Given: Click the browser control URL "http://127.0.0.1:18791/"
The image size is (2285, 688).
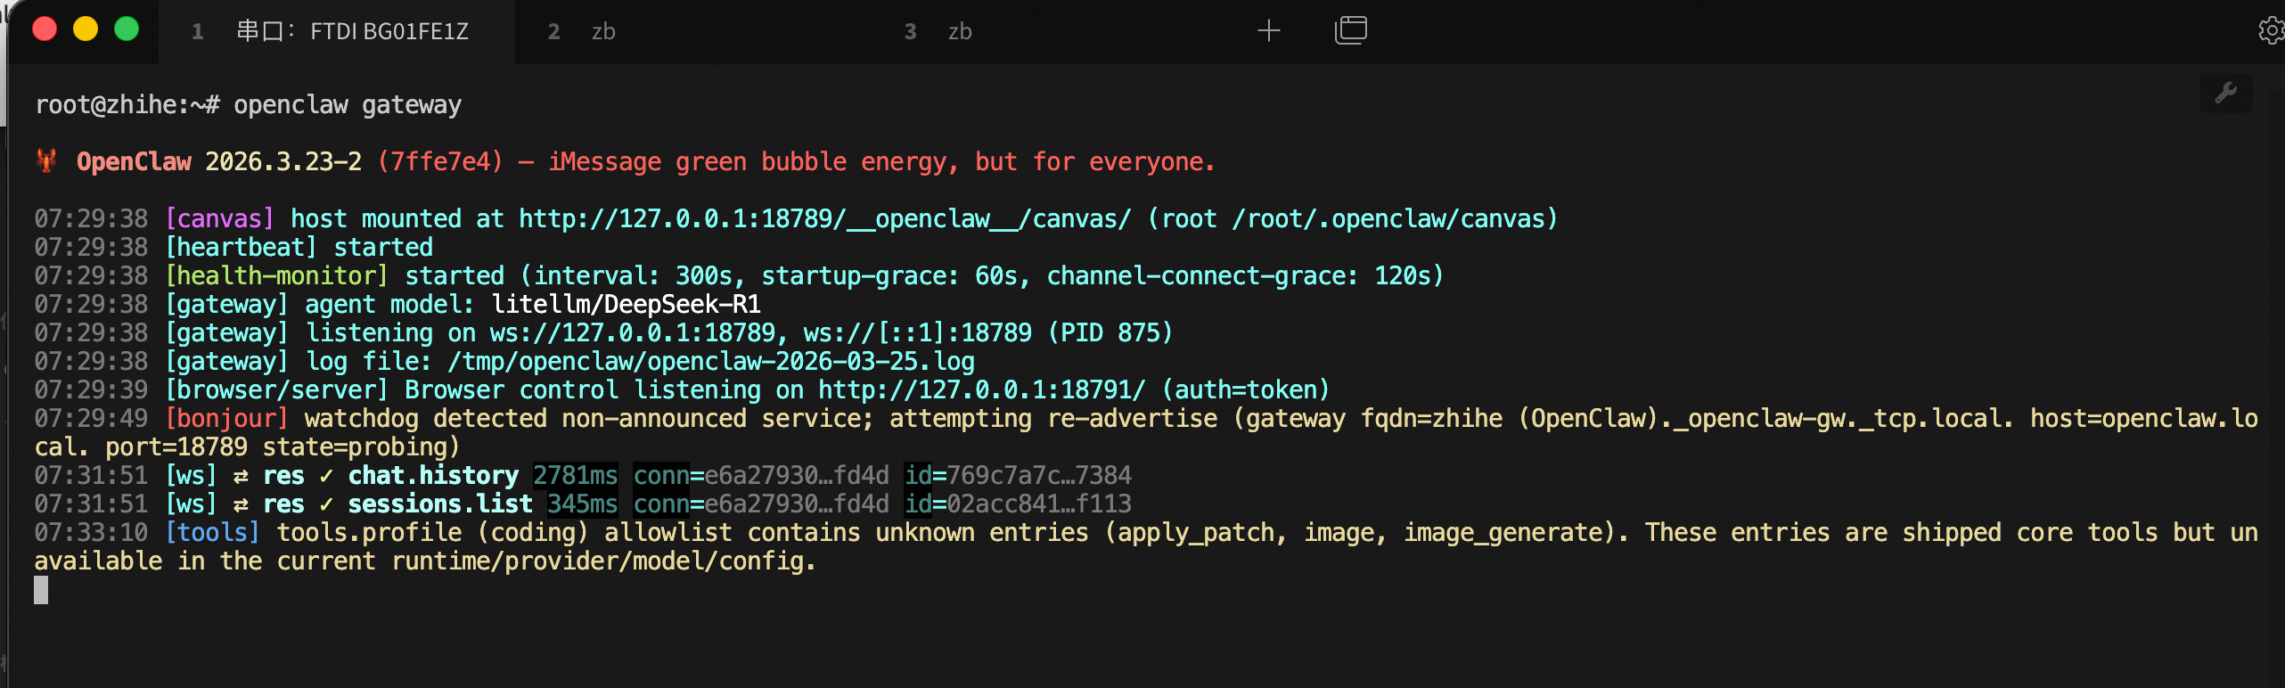Looking at the screenshot, I should tap(982, 390).
